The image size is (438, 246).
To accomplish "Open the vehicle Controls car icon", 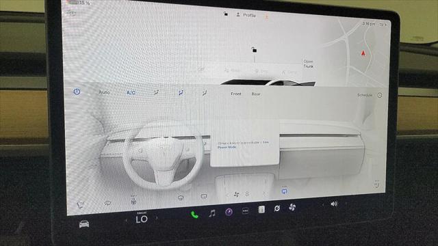I will (84, 223).
